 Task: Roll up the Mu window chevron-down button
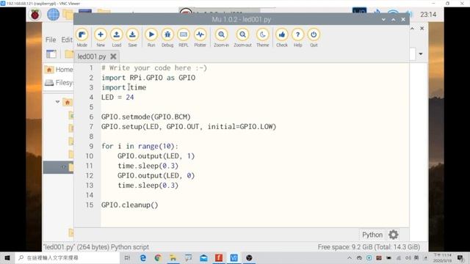click(383, 20)
